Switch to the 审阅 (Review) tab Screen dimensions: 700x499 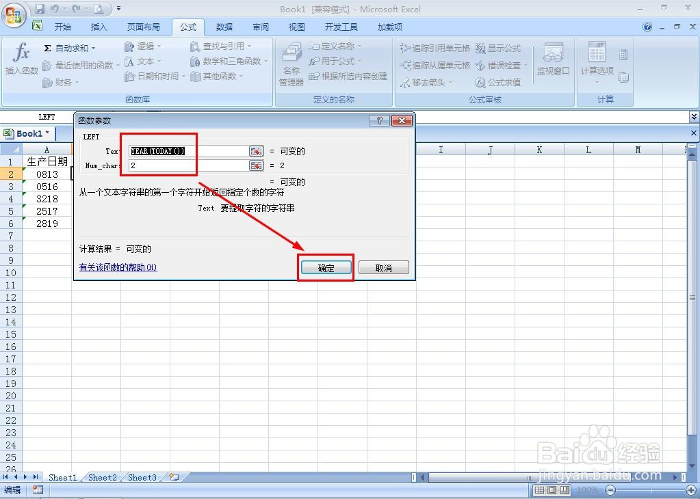point(260,27)
